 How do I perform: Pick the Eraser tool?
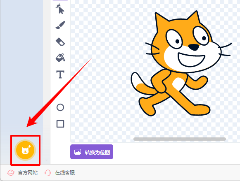[x=60, y=42]
